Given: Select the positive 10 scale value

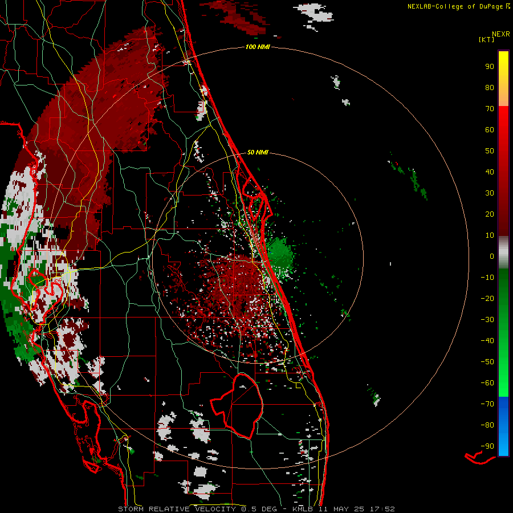Looking at the screenshot, I should coord(490,235).
